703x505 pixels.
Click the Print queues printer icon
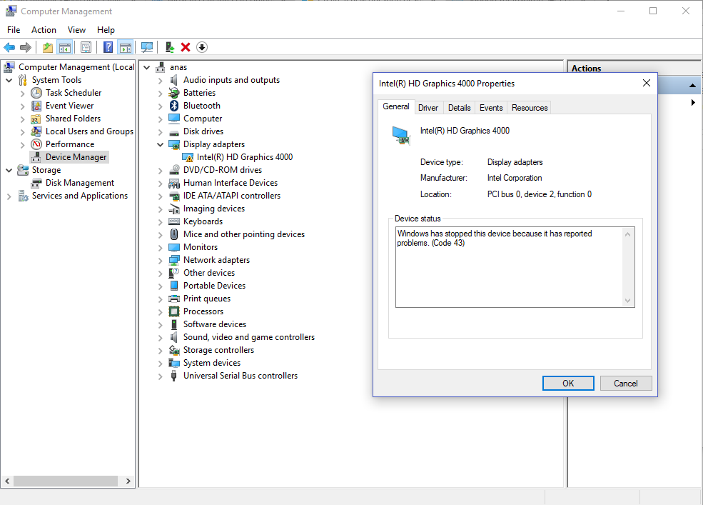pos(174,299)
